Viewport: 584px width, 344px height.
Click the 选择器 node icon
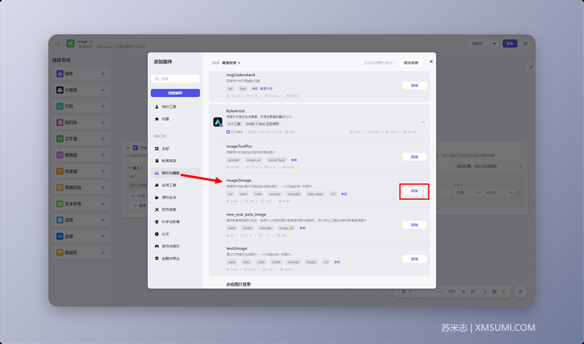60,171
